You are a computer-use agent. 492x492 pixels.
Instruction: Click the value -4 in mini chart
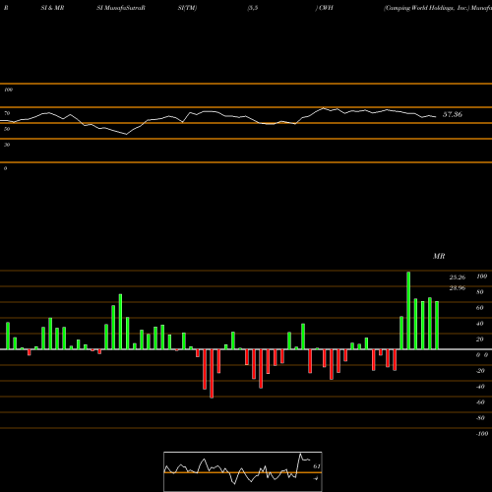316,478
